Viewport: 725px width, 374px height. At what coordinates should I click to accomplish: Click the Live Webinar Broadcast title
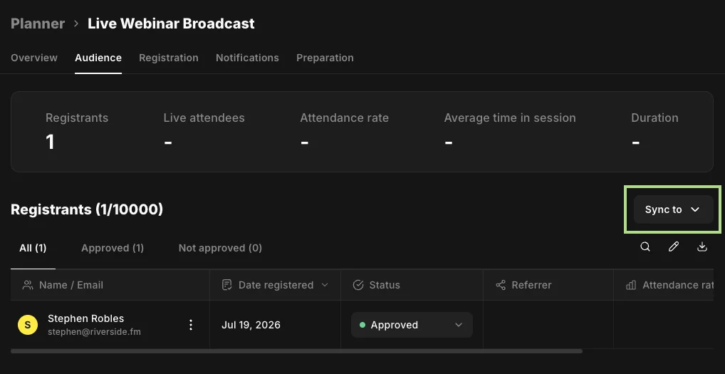point(171,24)
